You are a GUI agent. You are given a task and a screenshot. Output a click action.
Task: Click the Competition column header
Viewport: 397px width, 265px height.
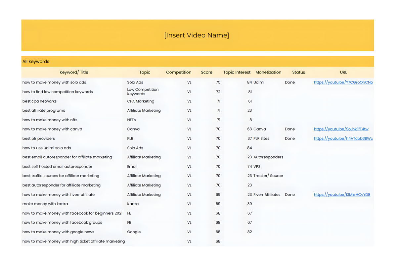coord(179,72)
